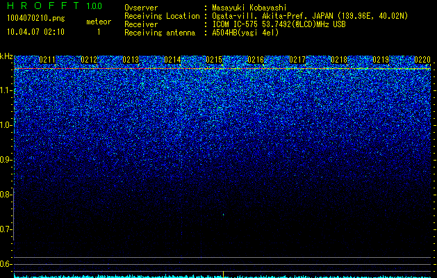Click the 0218 time marker
Image resolution: width=437 pixels, height=278 pixels.
339,60
